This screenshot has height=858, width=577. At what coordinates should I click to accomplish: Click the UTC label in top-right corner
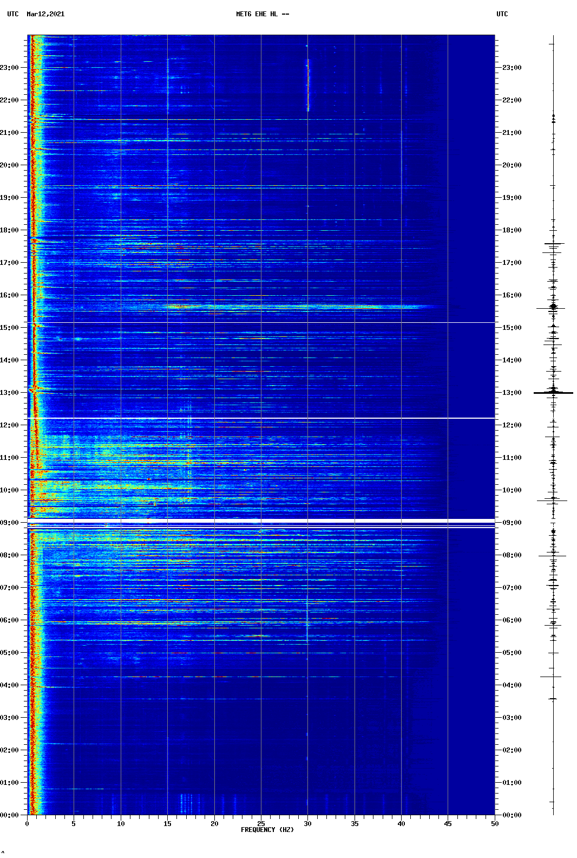502,14
